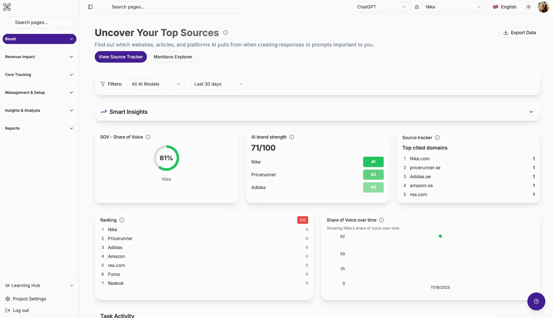Open the app logo icon in top-left corner
This screenshot has width=553, height=318.
click(7, 7)
